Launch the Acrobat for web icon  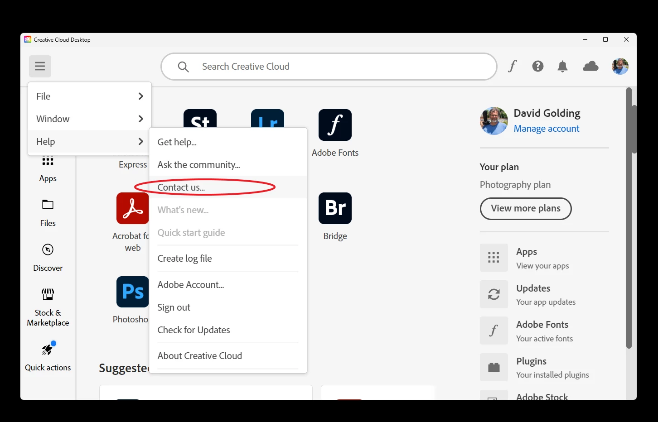coord(132,208)
